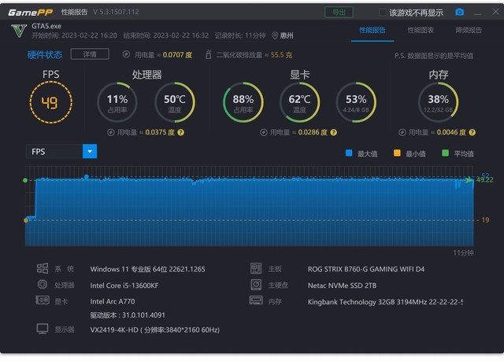Toggle the 该游戏不再显示 checkbox
504x361 pixels.
tap(383, 13)
